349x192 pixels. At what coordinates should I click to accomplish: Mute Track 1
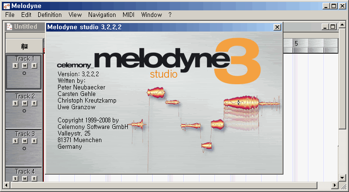25,66
